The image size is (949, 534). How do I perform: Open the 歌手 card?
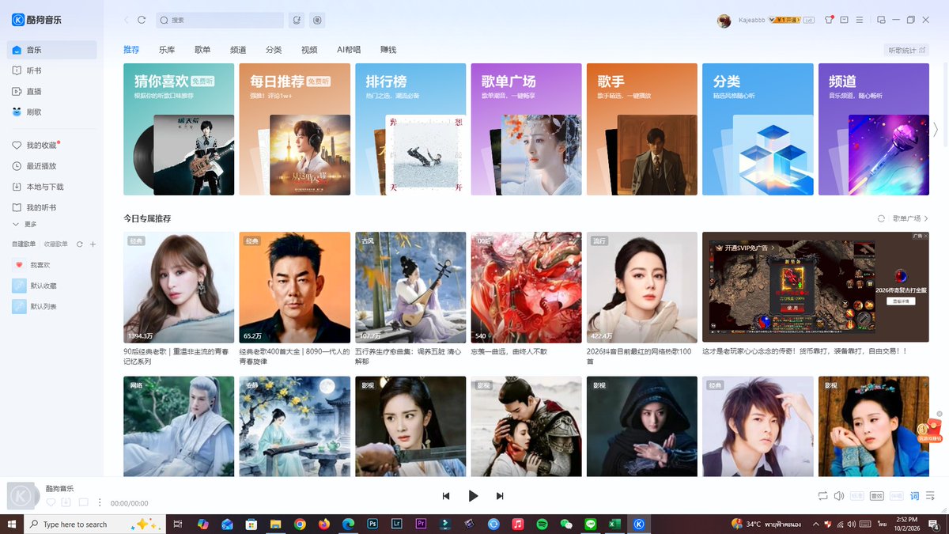pos(642,129)
